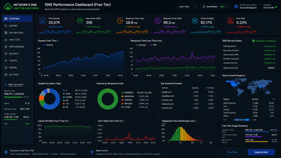
Task: Click the View Plans button
Action: (x=232, y=152)
